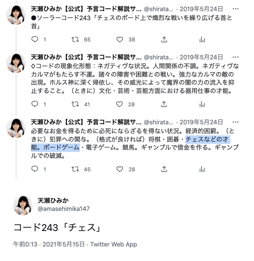Viewport: 254px width, 261px height.
Task: Open the Twitter Web App source link
Action: [x=114, y=244]
